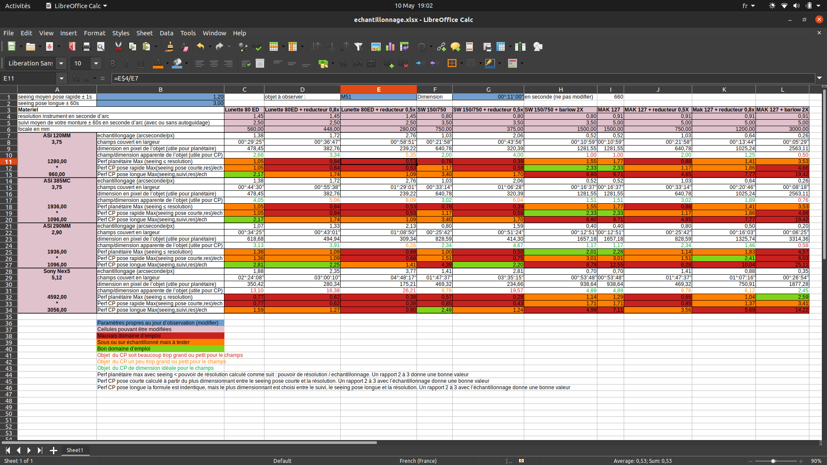The width and height of the screenshot is (827, 465).
Task: Click the Print icon in toolbar
Action: [87, 46]
